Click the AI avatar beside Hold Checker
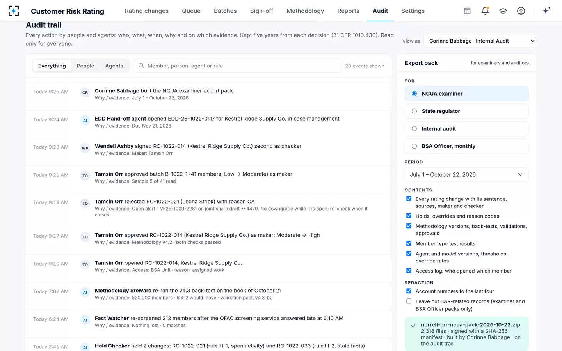Screen dimensions: 562x351 85,347
